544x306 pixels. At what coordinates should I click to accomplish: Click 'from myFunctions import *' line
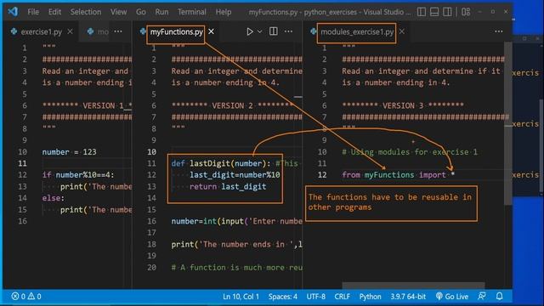[399, 175]
